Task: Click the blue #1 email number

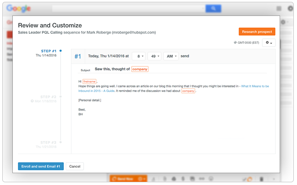Action: coord(78,56)
